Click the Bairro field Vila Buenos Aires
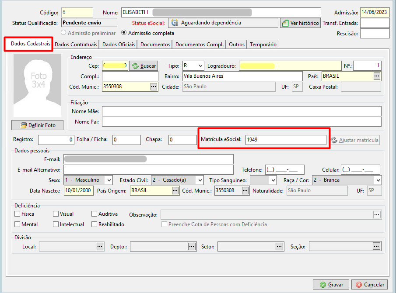Image resolution: width=396 pixels, height=293 pixels. (x=242, y=76)
